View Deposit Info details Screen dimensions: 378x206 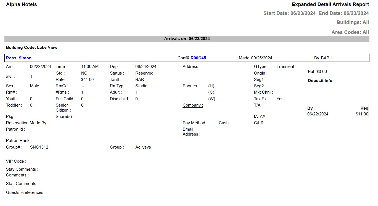(x=320, y=81)
